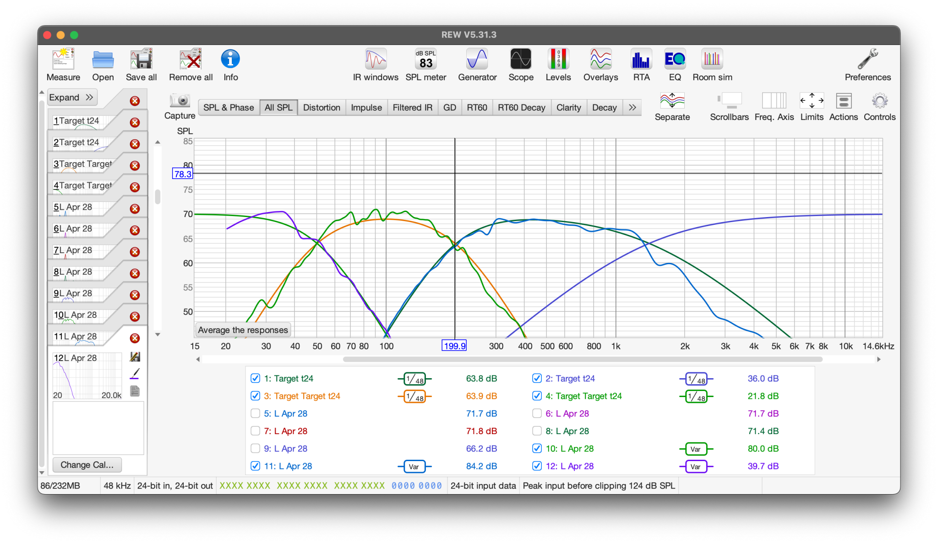Open smoothing 1/48 selector for trace 2

click(x=696, y=379)
